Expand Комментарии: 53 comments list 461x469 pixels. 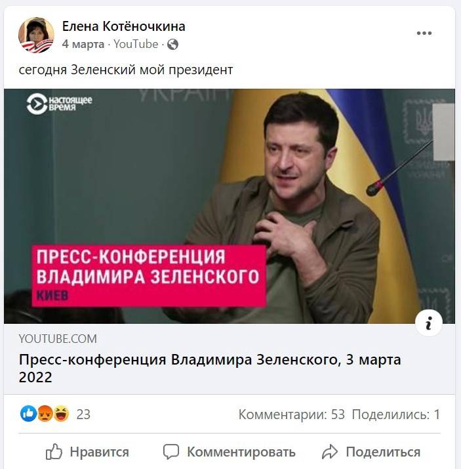(291, 414)
